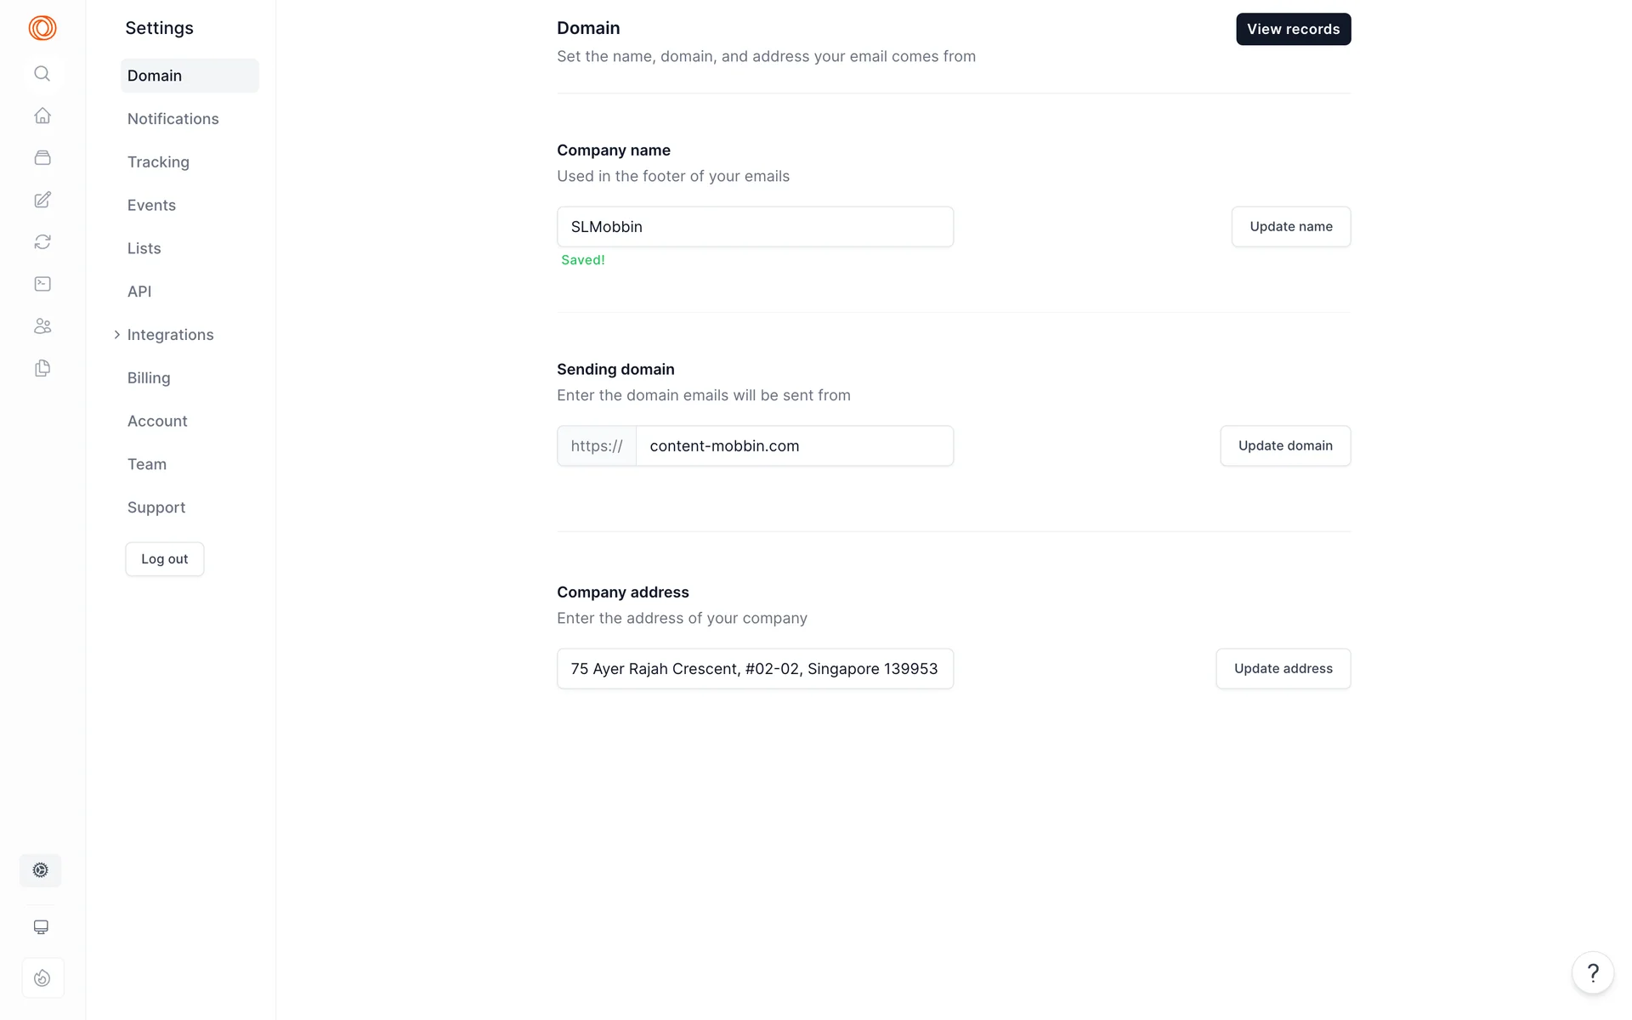Click the flame icon in sidebar

42,977
